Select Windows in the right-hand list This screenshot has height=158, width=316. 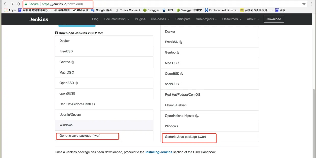tap(209, 126)
